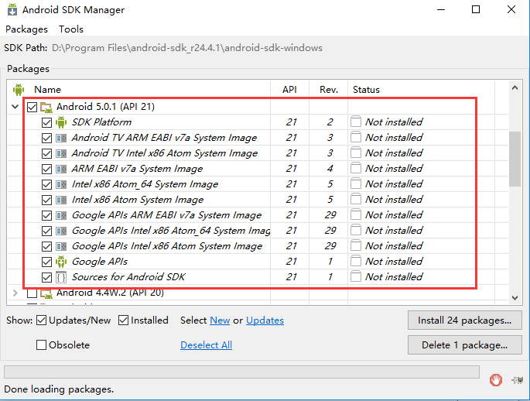The width and height of the screenshot is (530, 401).
Task: Click the Google APIs add-on android icon
Action: coord(61,262)
